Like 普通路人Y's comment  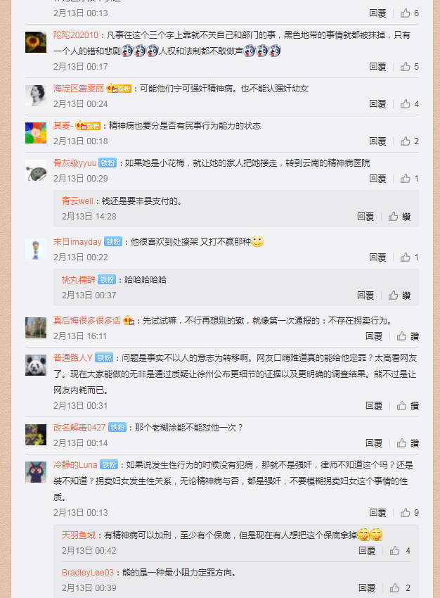click(401, 406)
